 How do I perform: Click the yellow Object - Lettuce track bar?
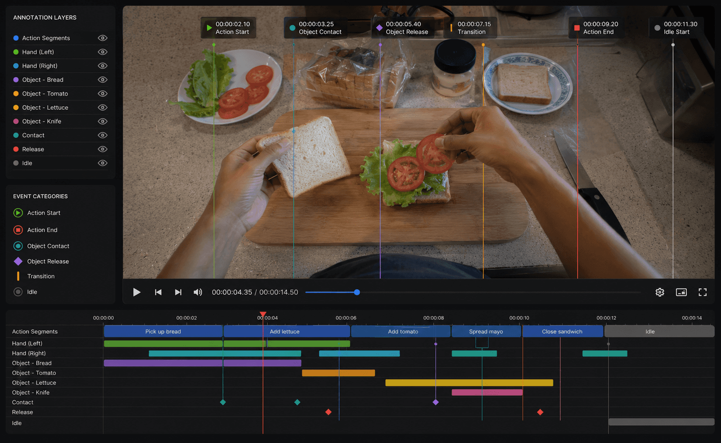point(469,383)
